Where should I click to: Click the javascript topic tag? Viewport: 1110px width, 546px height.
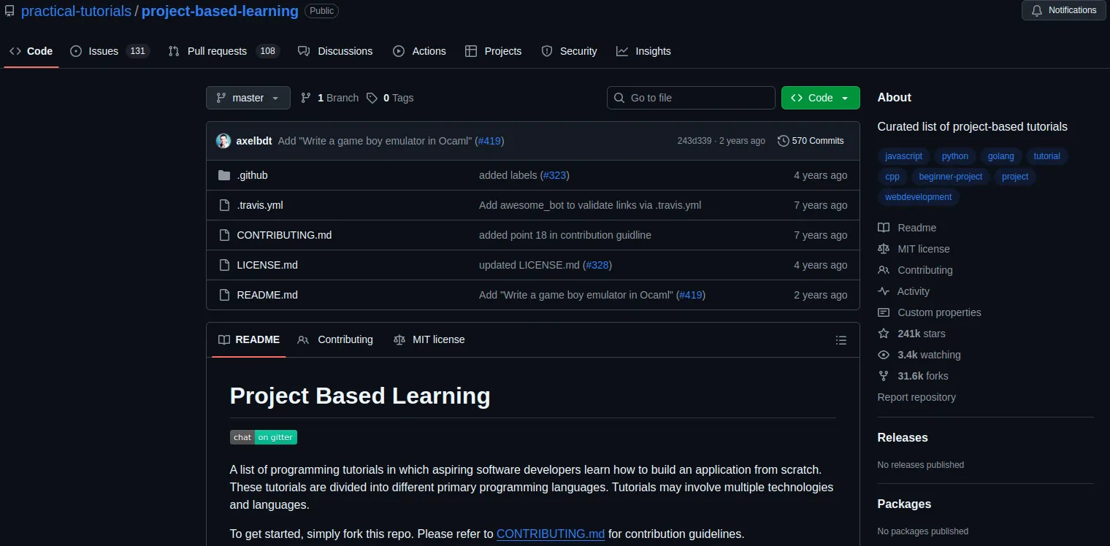click(x=903, y=156)
